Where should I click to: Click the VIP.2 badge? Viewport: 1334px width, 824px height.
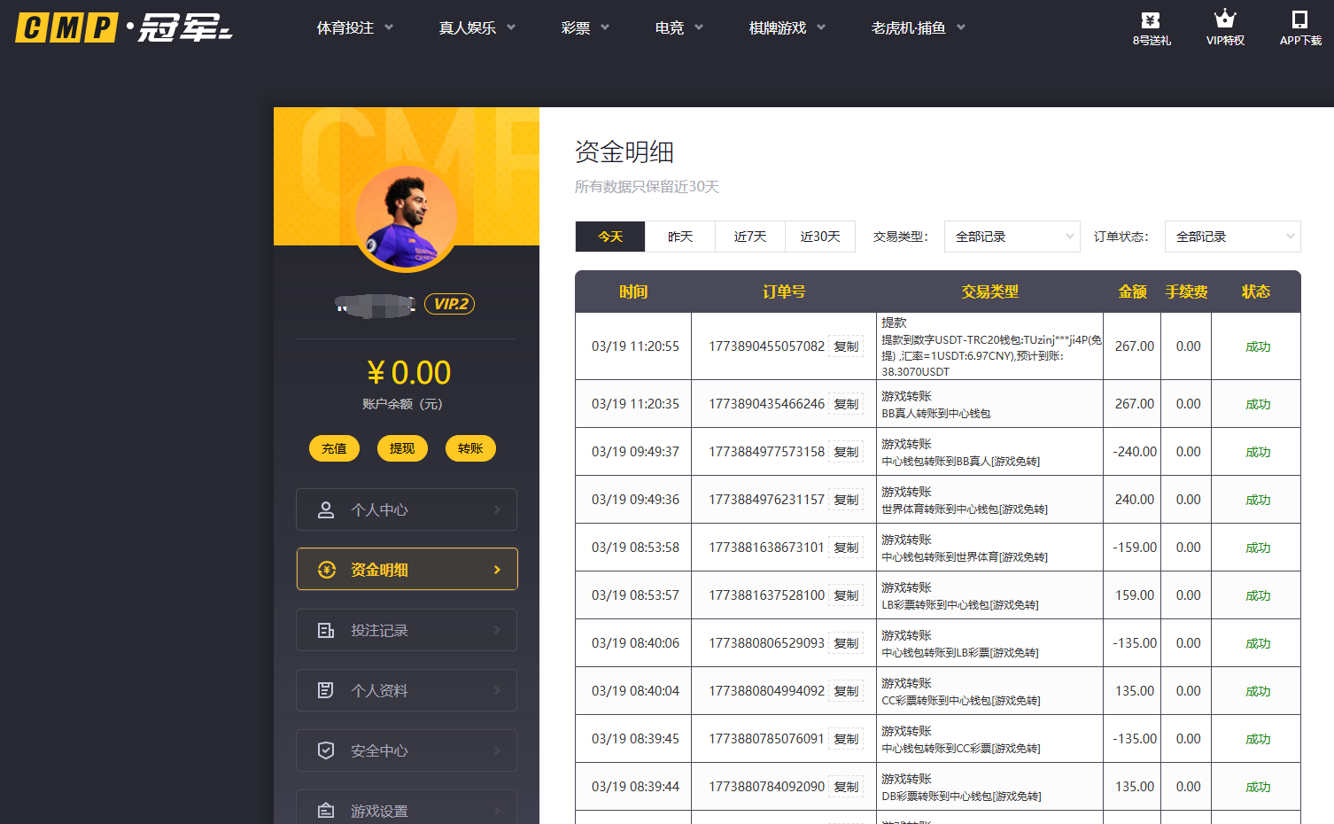[449, 303]
